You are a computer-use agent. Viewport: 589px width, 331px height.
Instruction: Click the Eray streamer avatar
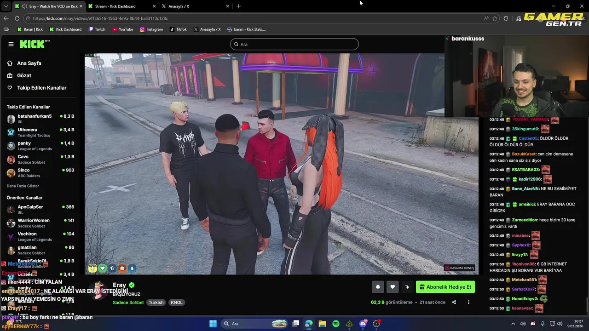click(x=98, y=291)
